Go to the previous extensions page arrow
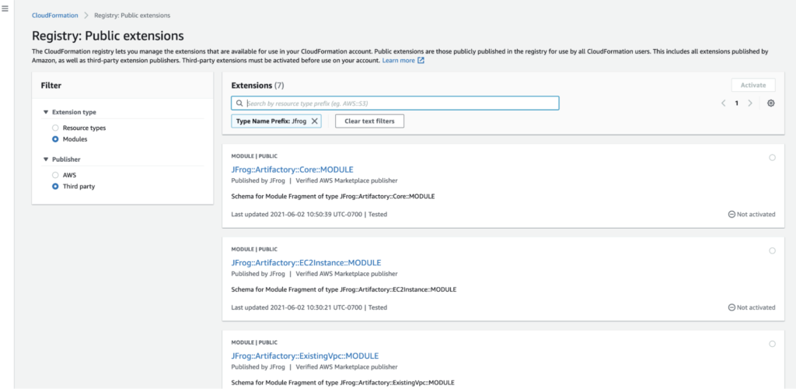This screenshot has width=796, height=389. point(723,103)
